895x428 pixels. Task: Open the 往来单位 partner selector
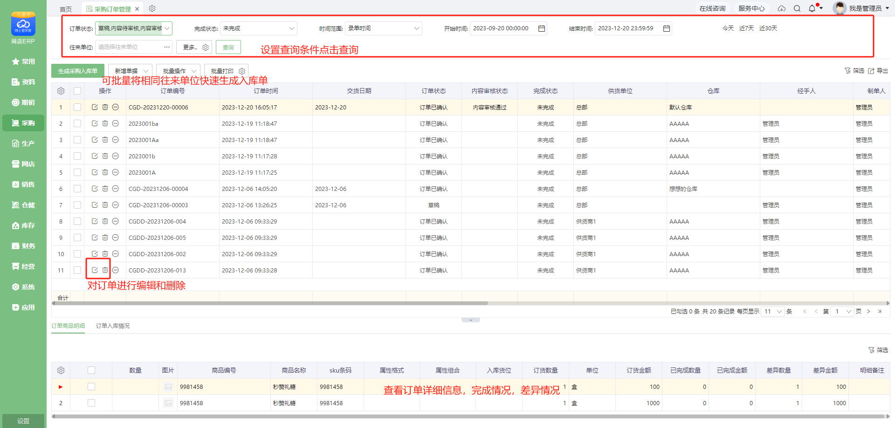pyautogui.click(x=134, y=47)
